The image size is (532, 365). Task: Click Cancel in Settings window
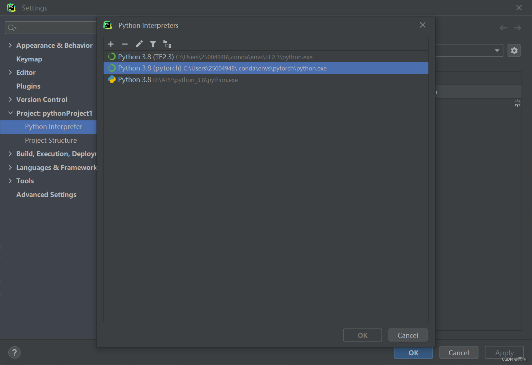click(459, 352)
